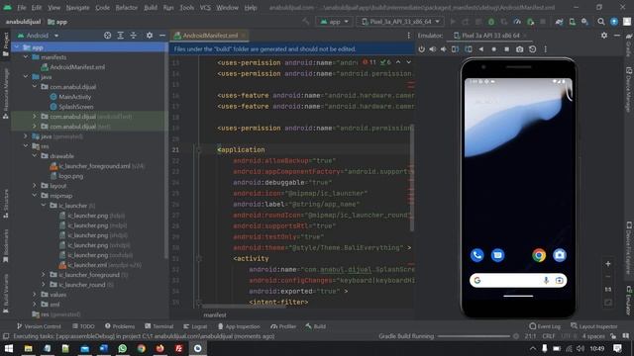
Task: Open Layout Inspector button
Action: coord(594,326)
